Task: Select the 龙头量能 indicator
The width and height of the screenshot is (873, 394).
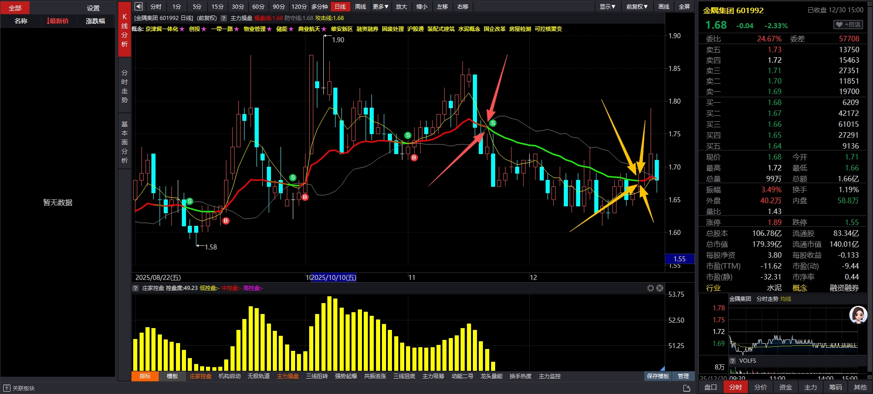Action: tap(492, 376)
